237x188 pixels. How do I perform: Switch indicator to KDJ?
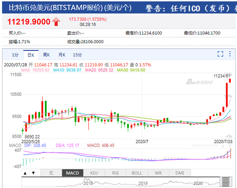point(94,173)
